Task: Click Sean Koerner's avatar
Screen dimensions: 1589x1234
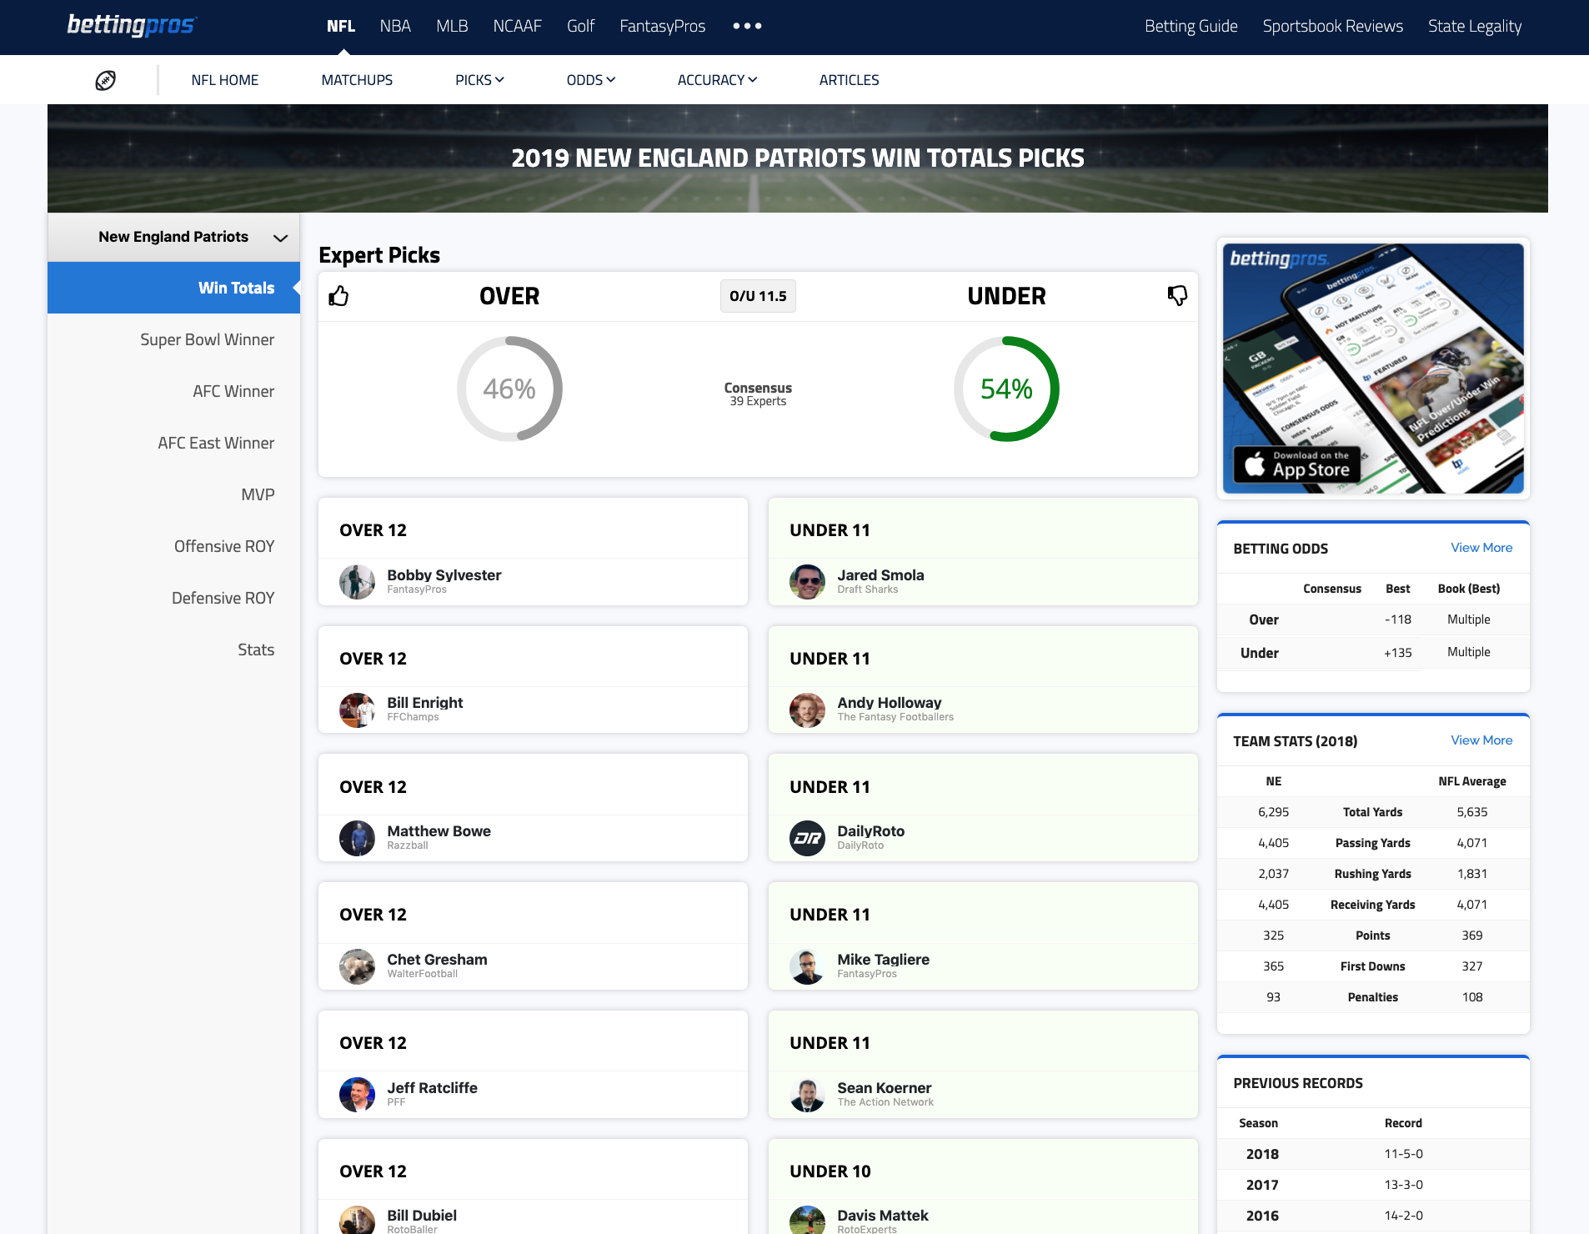Action: point(807,1096)
